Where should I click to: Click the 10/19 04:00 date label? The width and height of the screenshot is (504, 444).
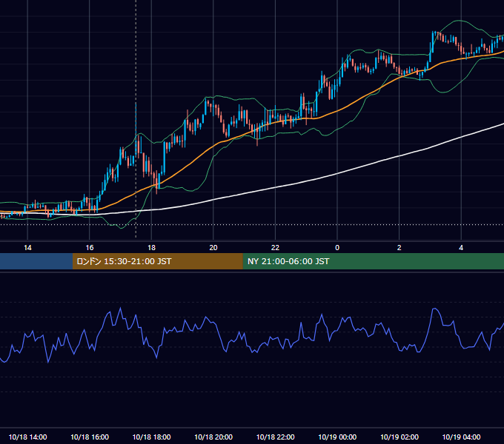point(461,437)
